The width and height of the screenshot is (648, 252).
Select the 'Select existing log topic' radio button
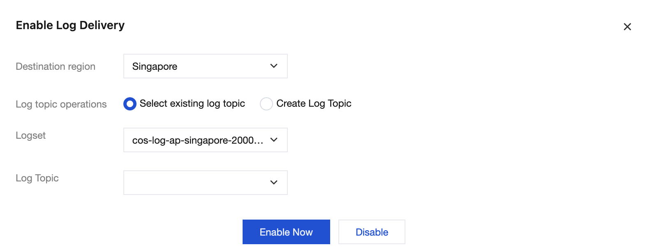click(x=130, y=104)
